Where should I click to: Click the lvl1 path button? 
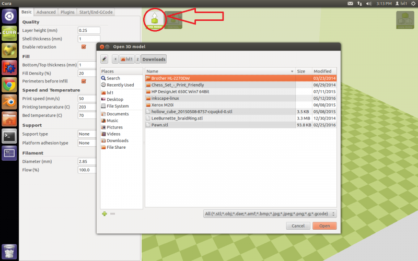pyautogui.click(x=126, y=59)
